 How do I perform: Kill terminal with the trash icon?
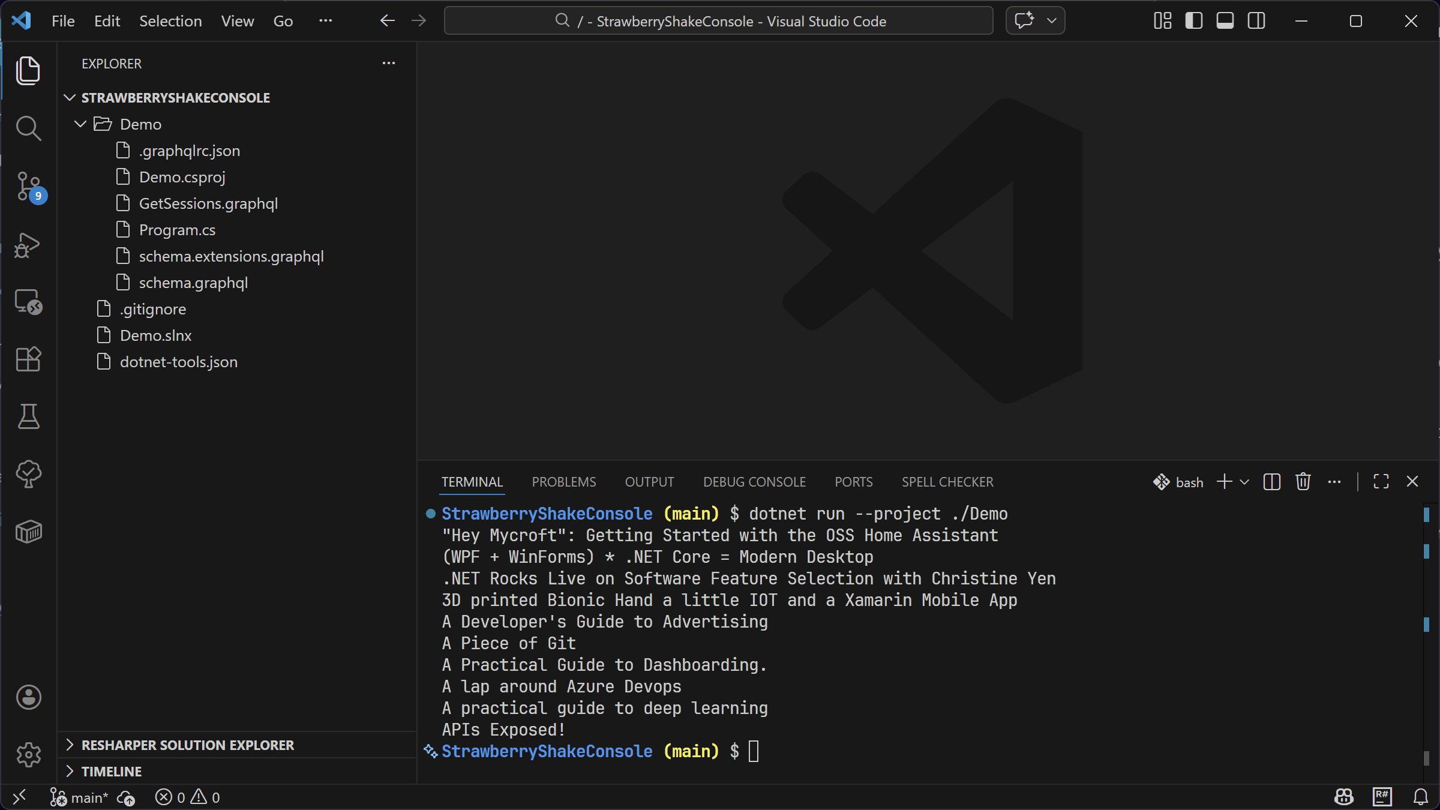tap(1303, 482)
